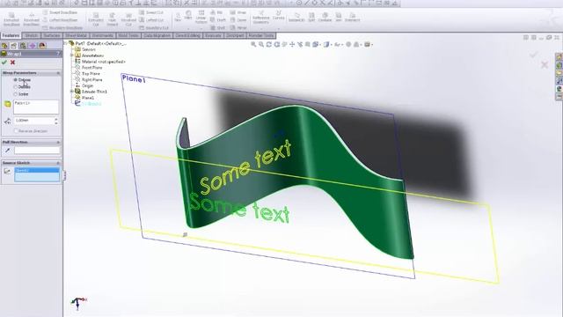The width and height of the screenshot is (563, 317).
Task: Select the Emboss radio option
Action: (x=16, y=80)
